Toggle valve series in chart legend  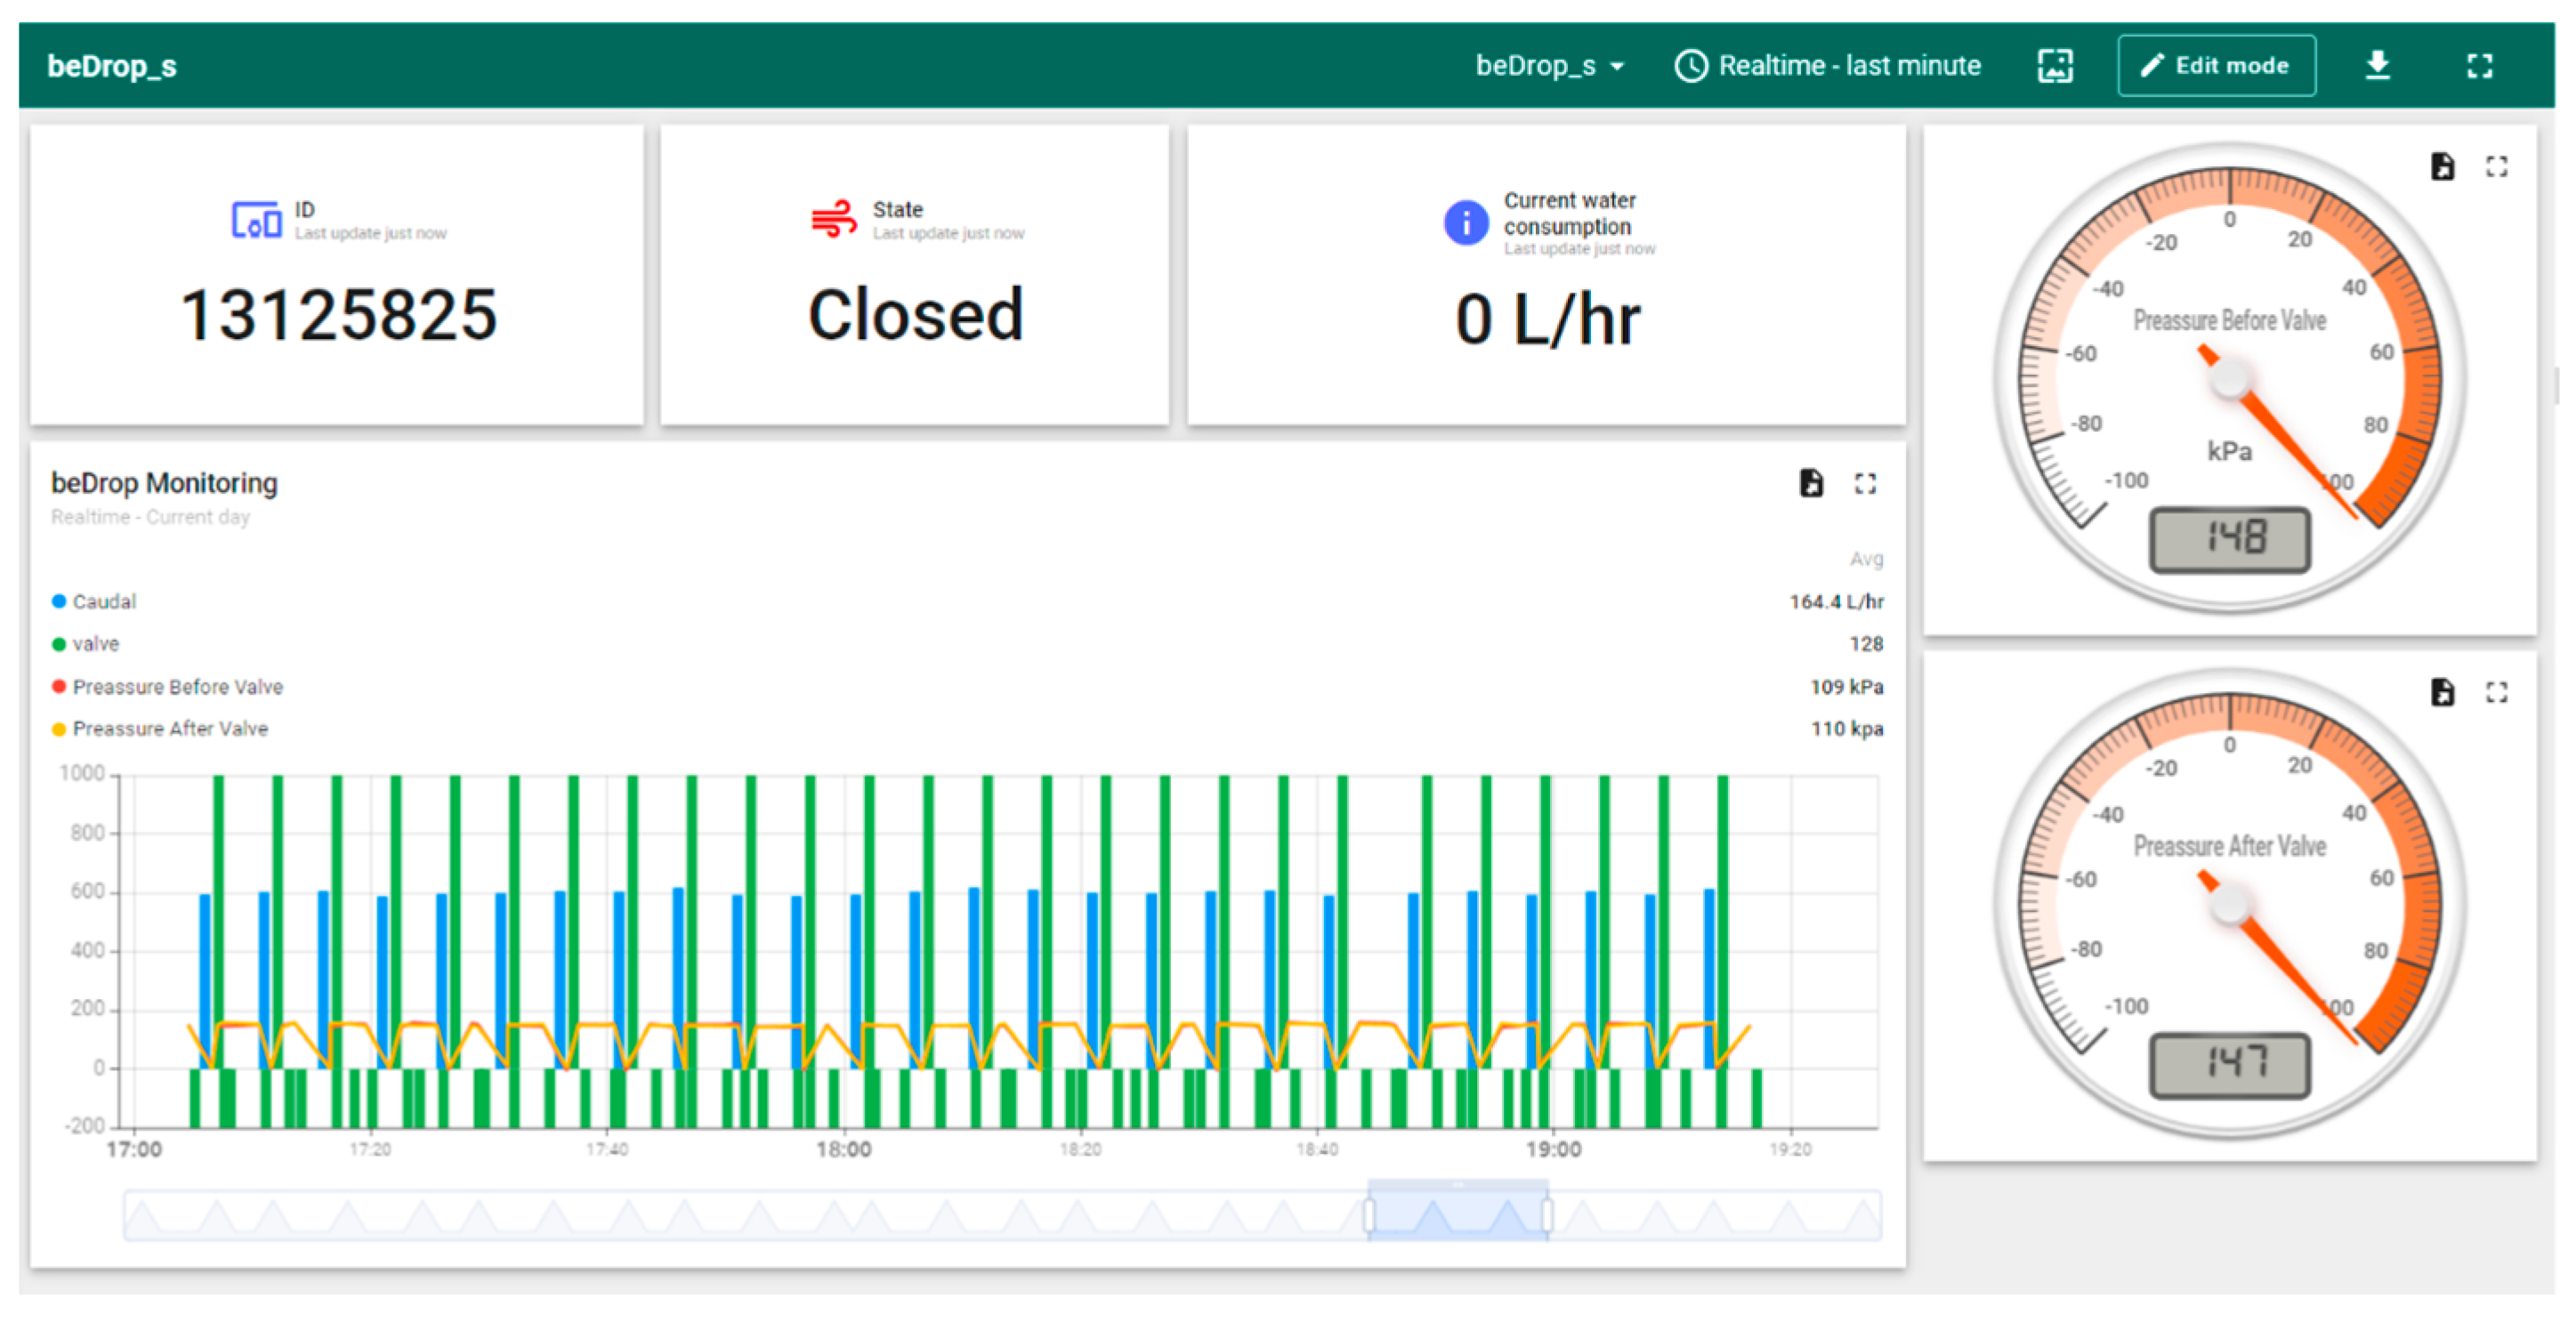coord(95,644)
